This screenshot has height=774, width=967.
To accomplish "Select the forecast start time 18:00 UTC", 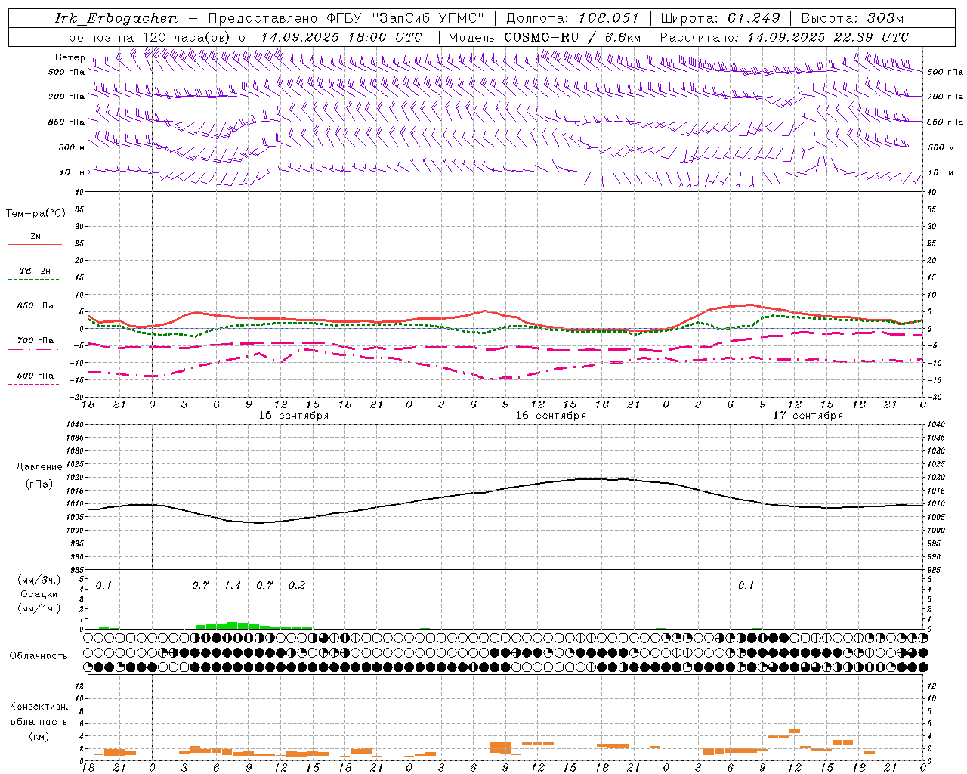I will 385,37.
